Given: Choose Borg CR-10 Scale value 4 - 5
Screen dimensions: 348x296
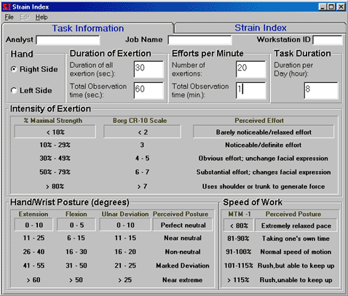Looking at the screenshot, I should pos(142,159).
